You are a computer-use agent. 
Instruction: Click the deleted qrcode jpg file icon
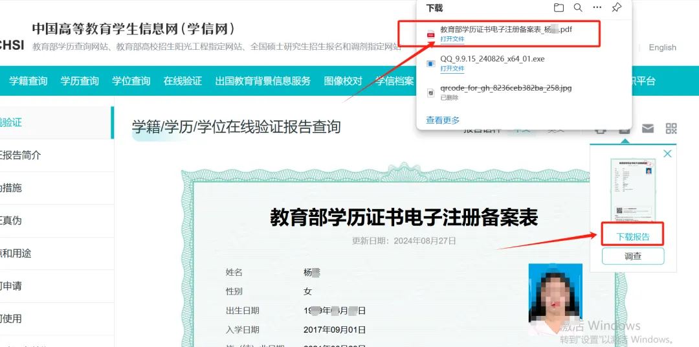point(430,93)
